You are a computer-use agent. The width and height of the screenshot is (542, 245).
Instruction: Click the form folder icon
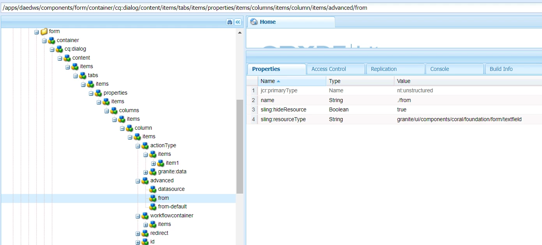tap(44, 31)
